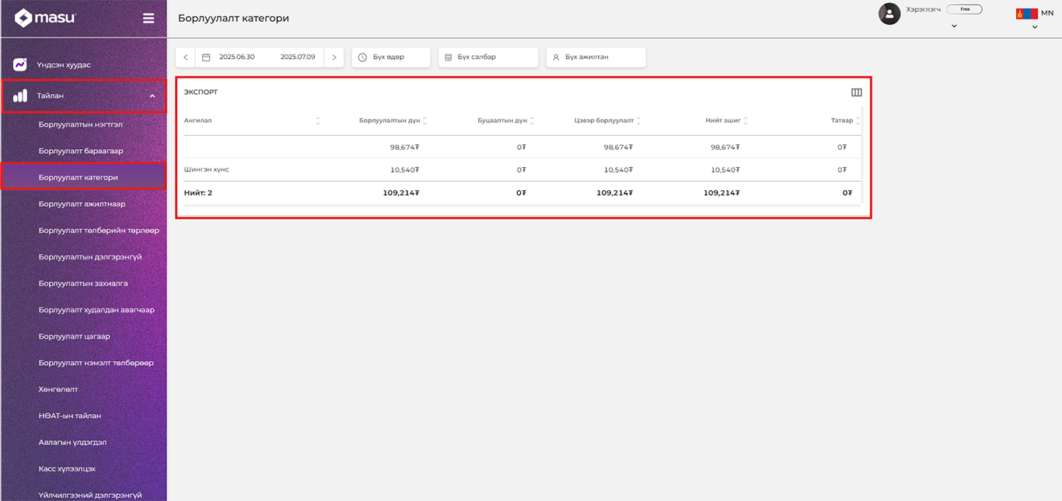1062x501 pixels.
Task: Sort by Нийт ашиг column
Action: click(746, 121)
